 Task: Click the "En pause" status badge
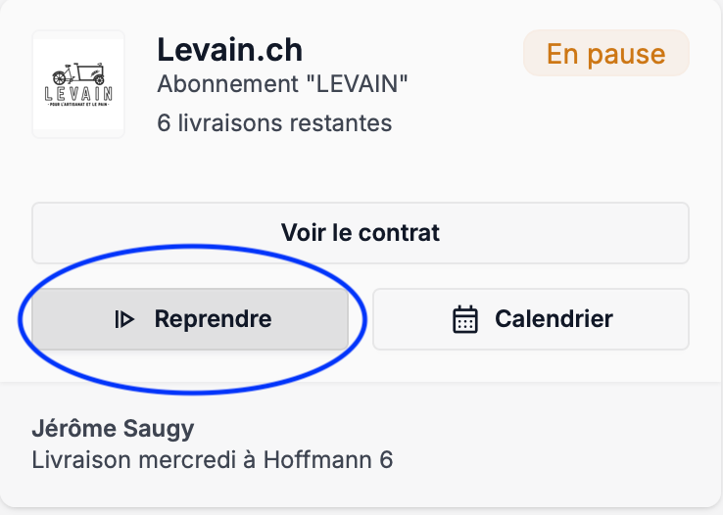[605, 54]
